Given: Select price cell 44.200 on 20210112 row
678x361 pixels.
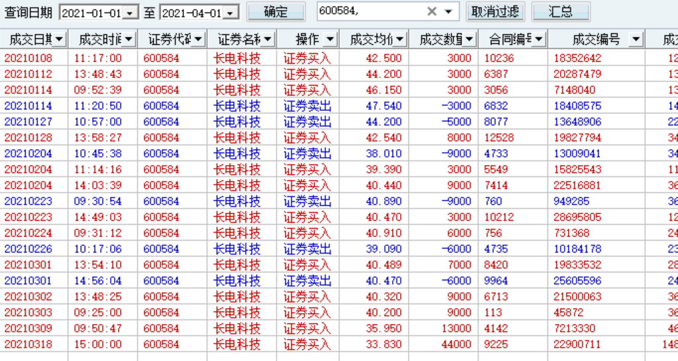Looking at the screenshot, I should click(383, 74).
